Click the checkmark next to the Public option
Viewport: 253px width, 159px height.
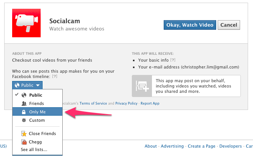coord(17,95)
